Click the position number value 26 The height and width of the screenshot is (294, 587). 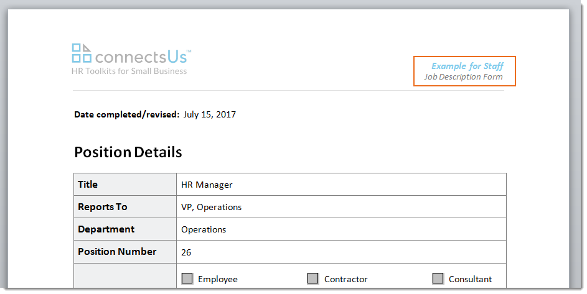(186, 252)
